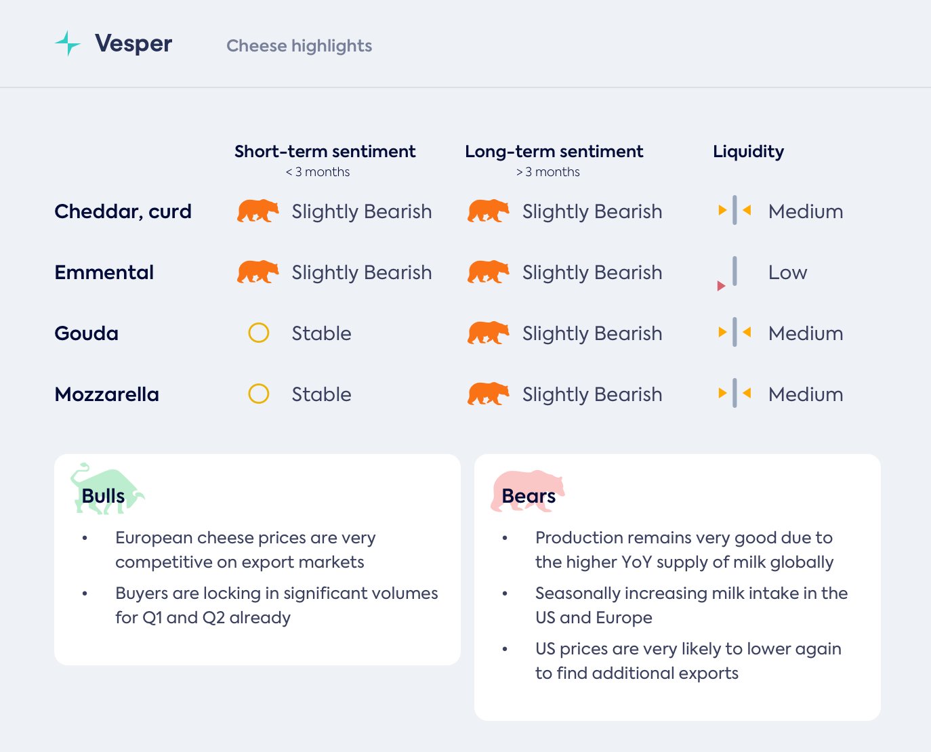The image size is (931, 752).
Task: Click the Gouda medium liquidity indicator icon
Action: (735, 333)
